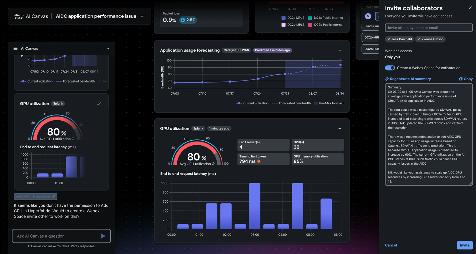
Task: Click the Time to first token warning icon
Action: coord(259,161)
